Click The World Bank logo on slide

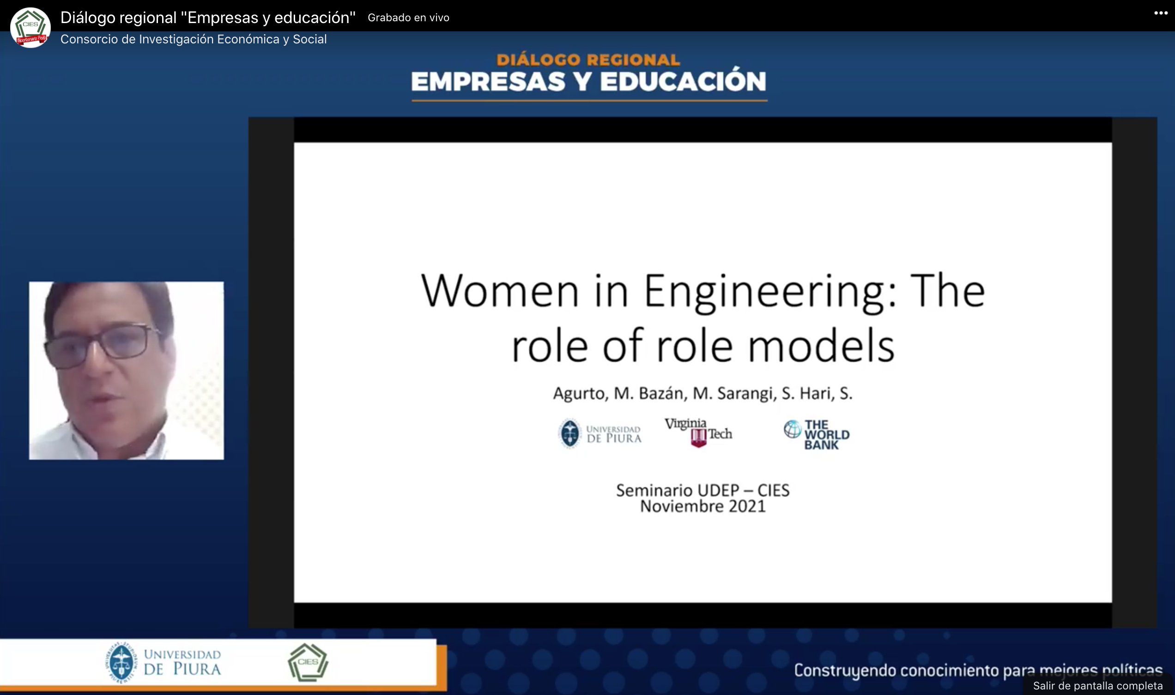[x=817, y=434]
